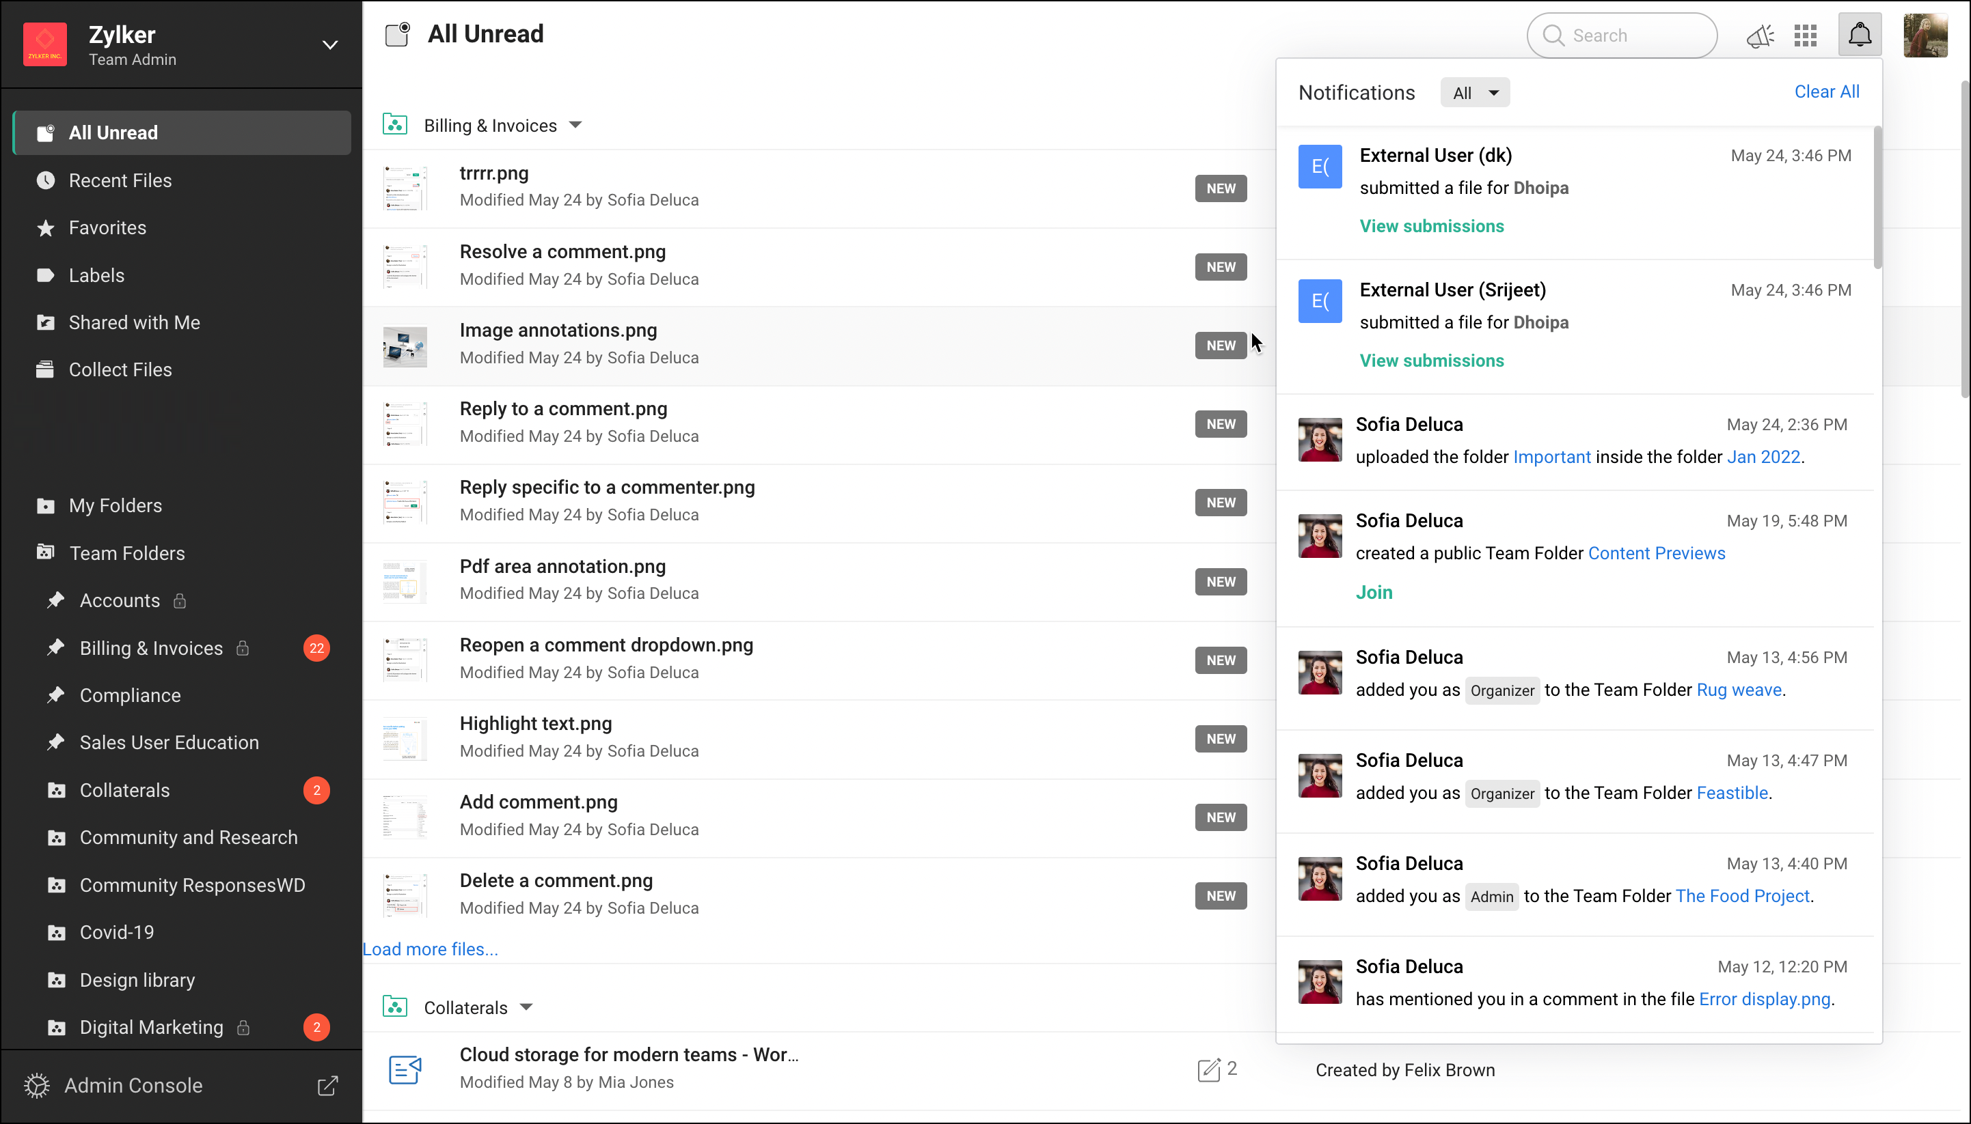Image resolution: width=1971 pixels, height=1124 pixels.
Task: Open Admin Console external link icon
Action: click(x=327, y=1085)
